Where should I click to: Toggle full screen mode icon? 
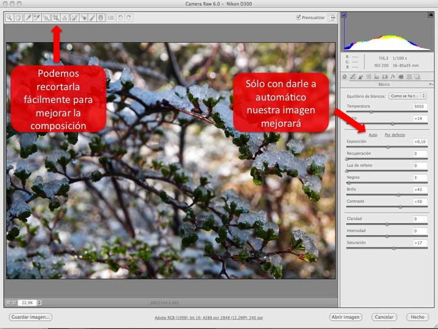pyautogui.click(x=333, y=18)
